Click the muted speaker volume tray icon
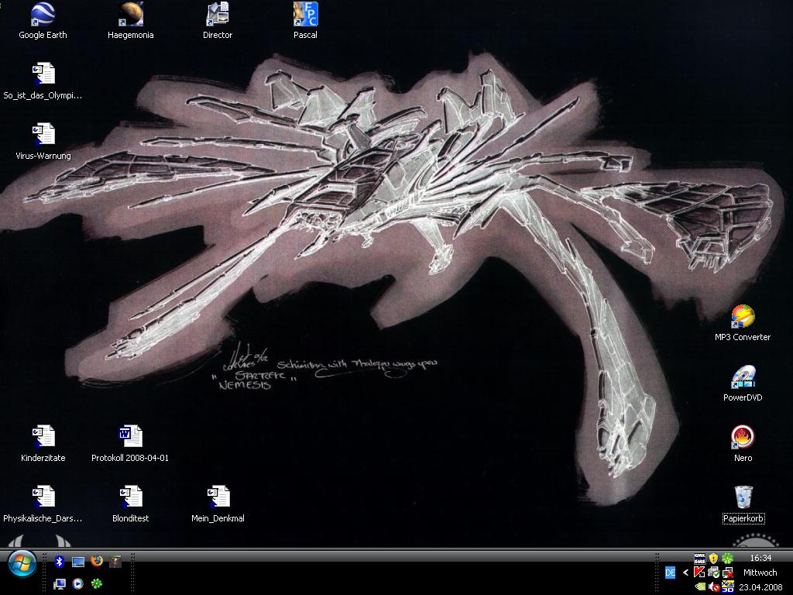 (x=714, y=586)
